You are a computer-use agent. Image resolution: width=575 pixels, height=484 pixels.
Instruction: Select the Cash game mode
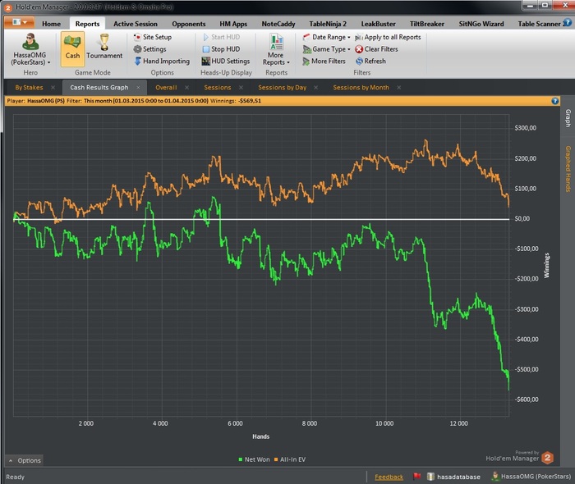point(72,48)
